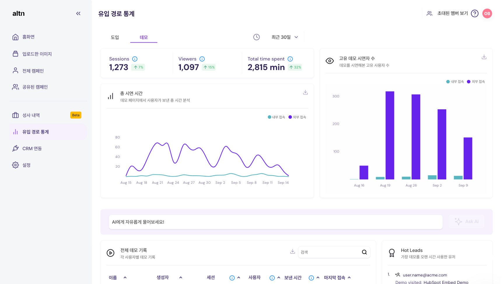
Task: Click the 32% increase badge under Total time spent
Action: [295, 67]
